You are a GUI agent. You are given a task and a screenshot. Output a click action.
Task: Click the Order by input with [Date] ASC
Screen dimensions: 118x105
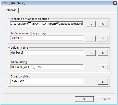coord(47,81)
